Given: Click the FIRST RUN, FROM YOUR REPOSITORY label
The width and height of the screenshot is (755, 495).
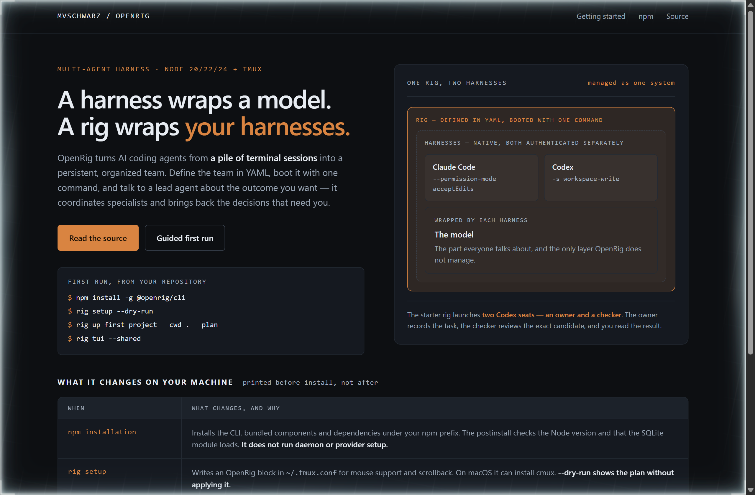Looking at the screenshot, I should pyautogui.click(x=137, y=282).
